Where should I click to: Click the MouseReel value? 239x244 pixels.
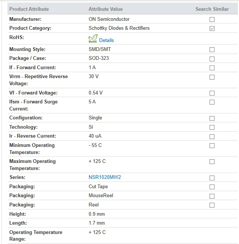pos(101,195)
